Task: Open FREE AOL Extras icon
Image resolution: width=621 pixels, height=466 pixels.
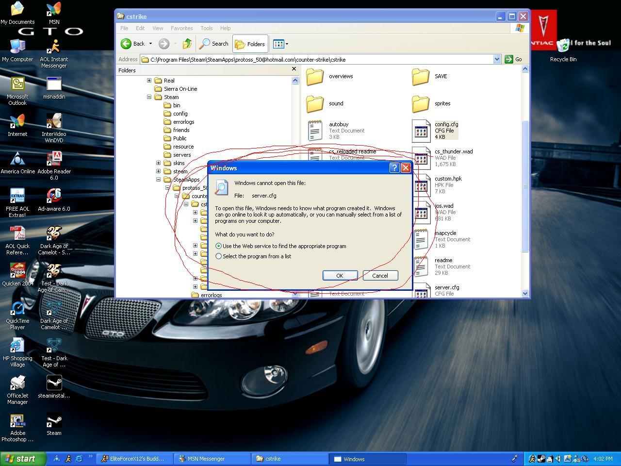Action: point(17,203)
